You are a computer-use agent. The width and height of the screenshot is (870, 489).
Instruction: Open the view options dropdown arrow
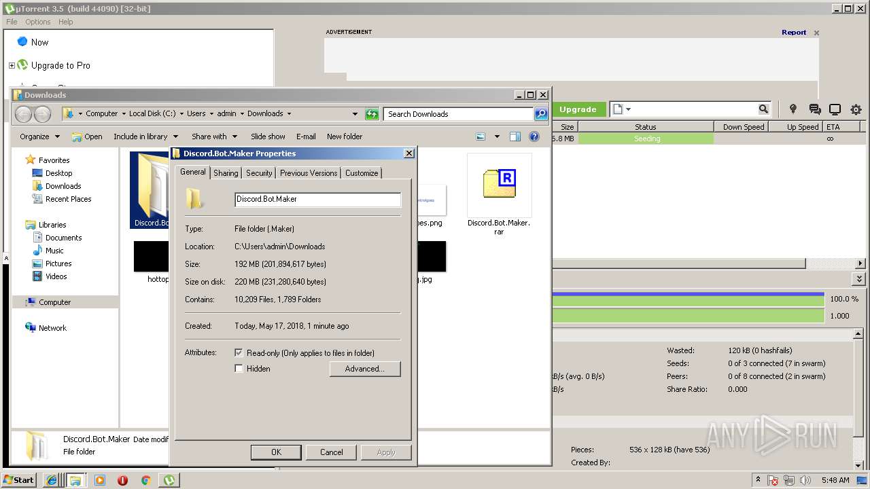pyautogui.click(x=497, y=137)
